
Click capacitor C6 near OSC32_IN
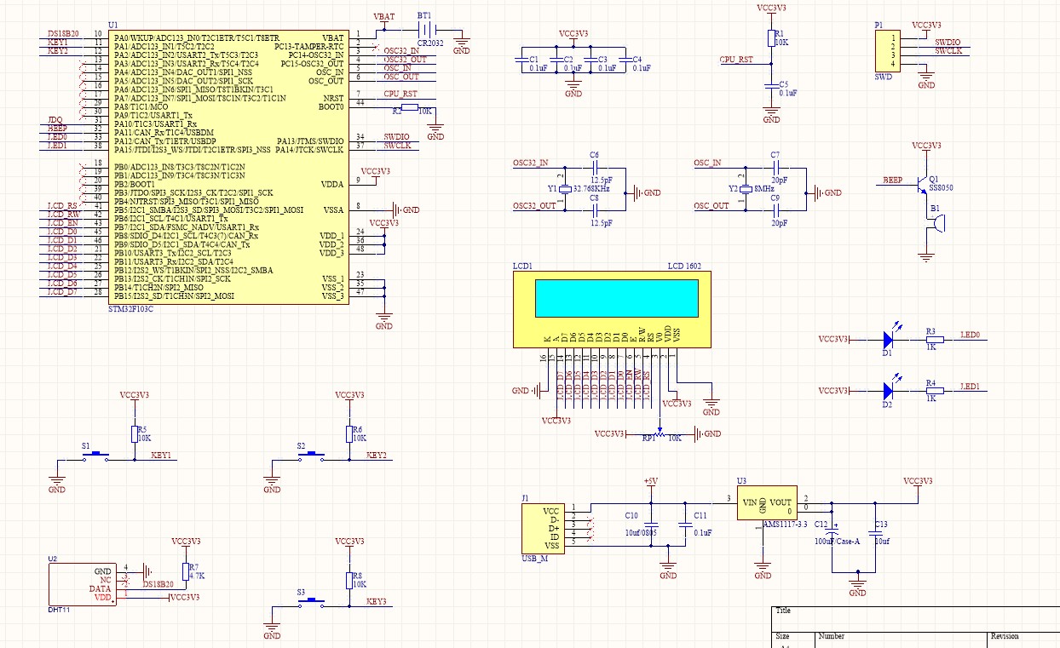coord(595,167)
